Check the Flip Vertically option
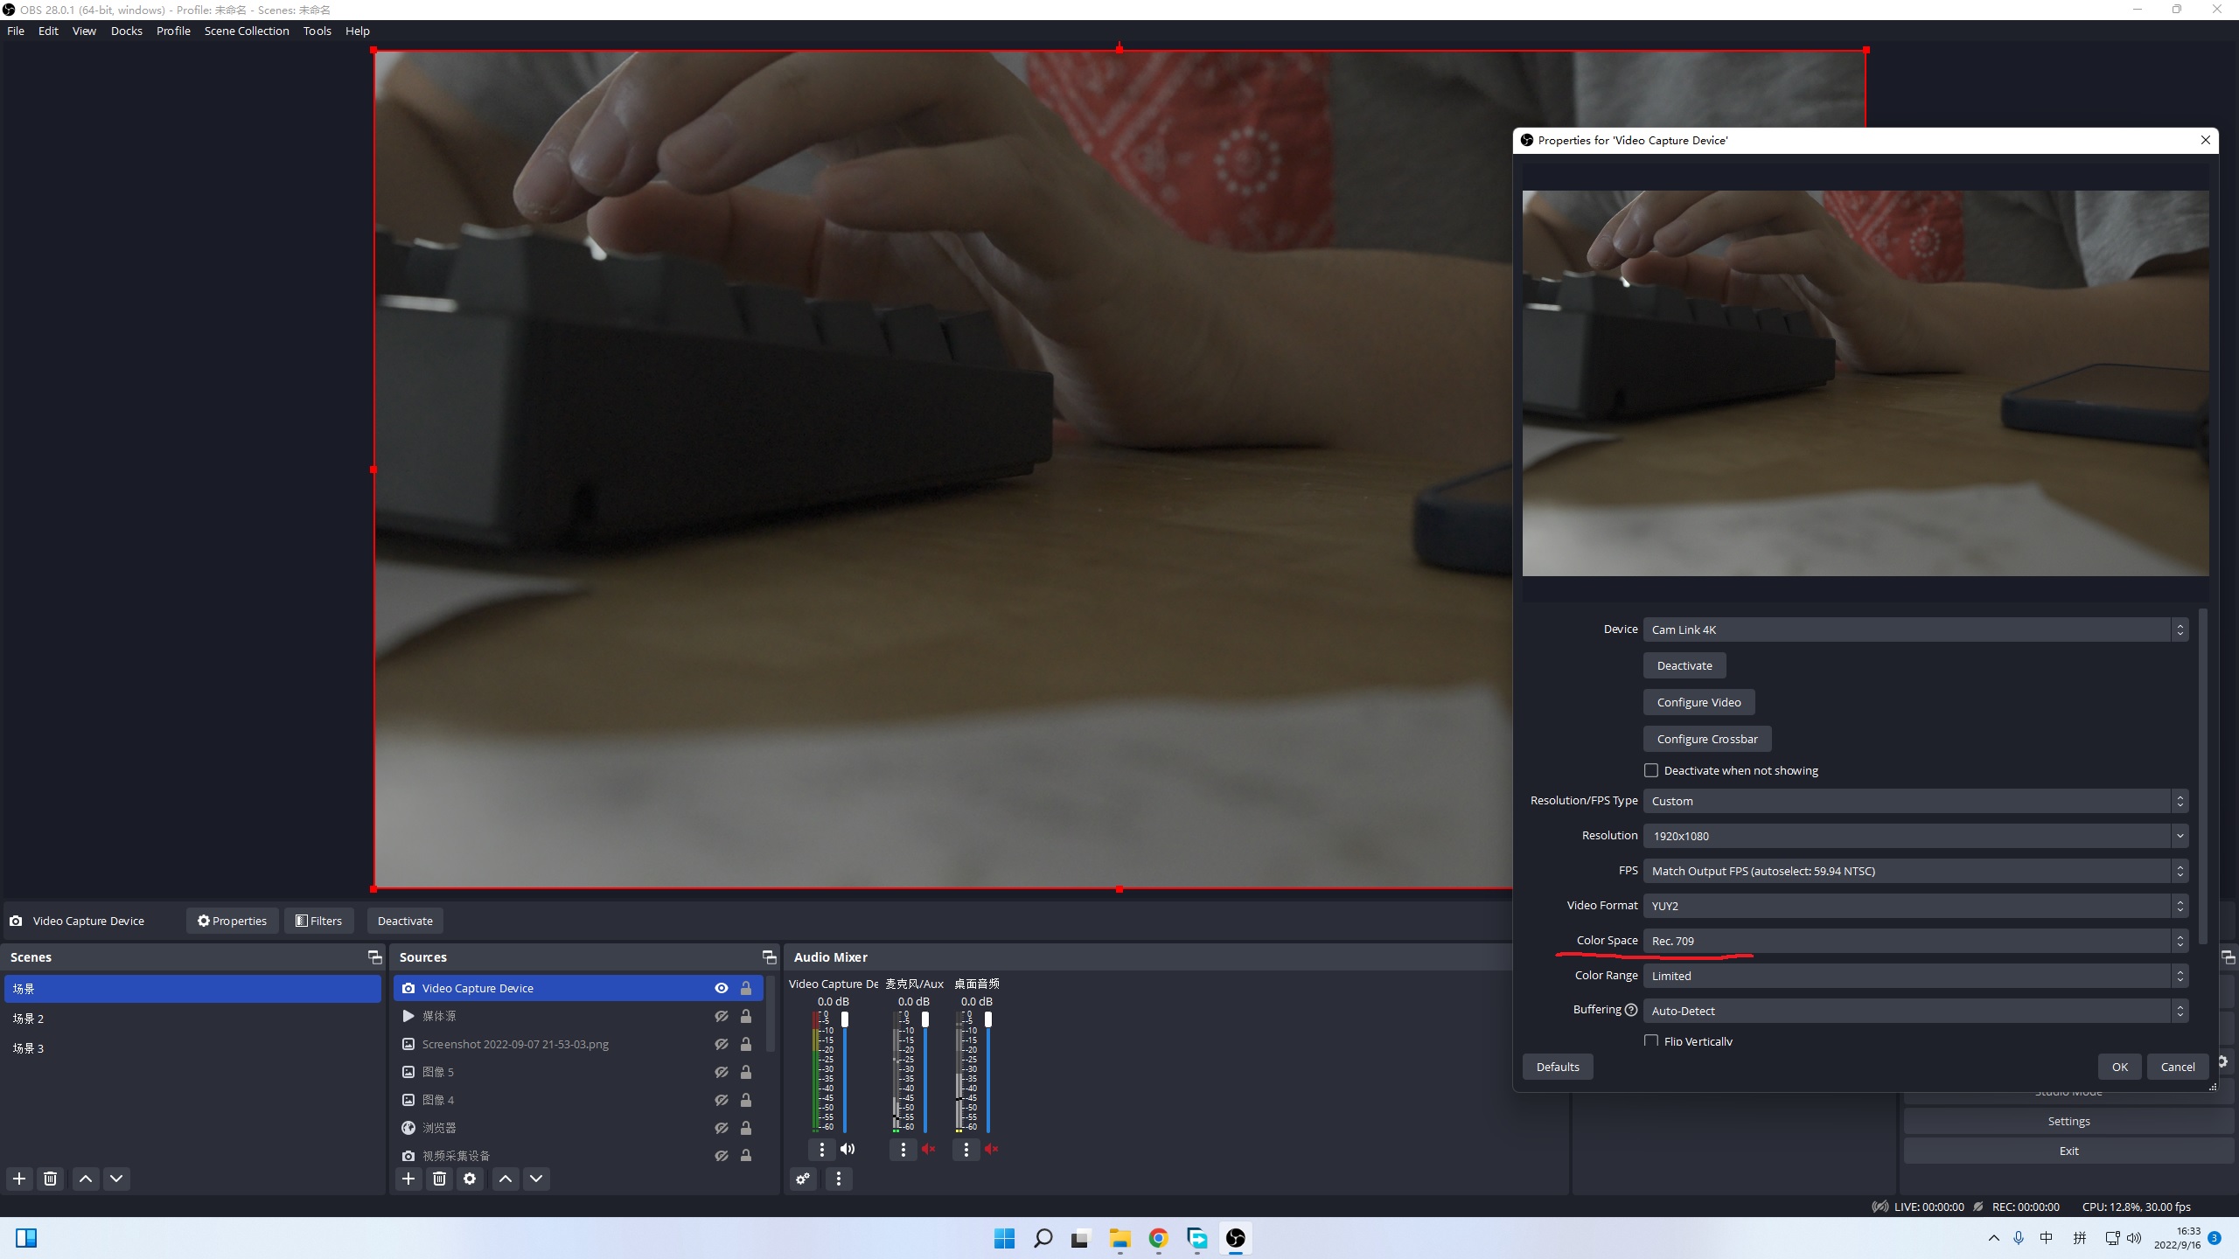 click(1651, 1041)
